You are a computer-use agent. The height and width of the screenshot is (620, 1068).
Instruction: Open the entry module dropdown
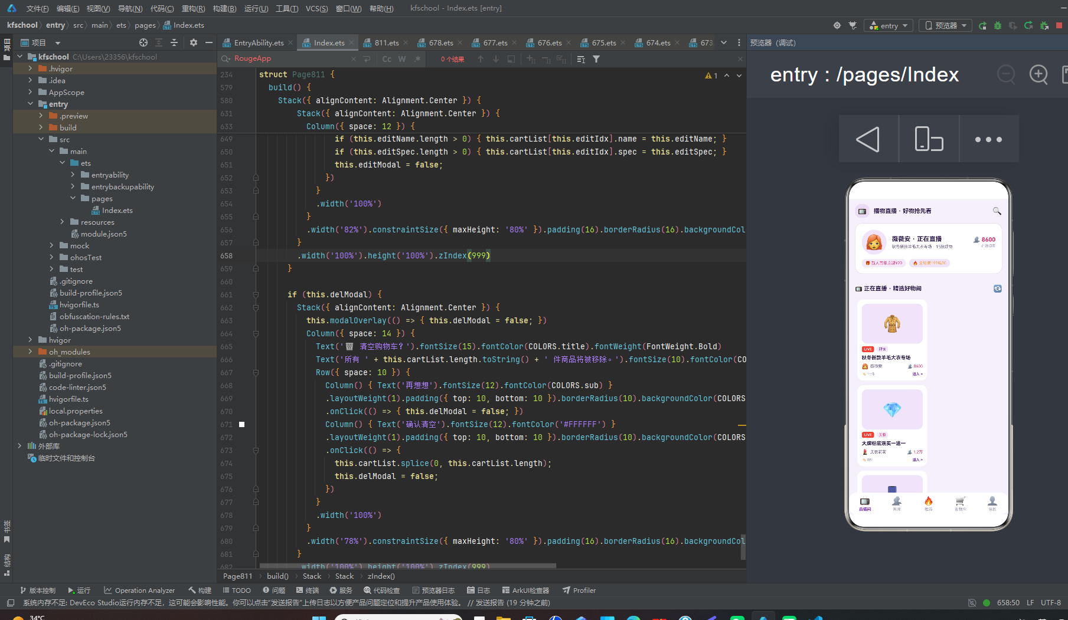point(889,25)
